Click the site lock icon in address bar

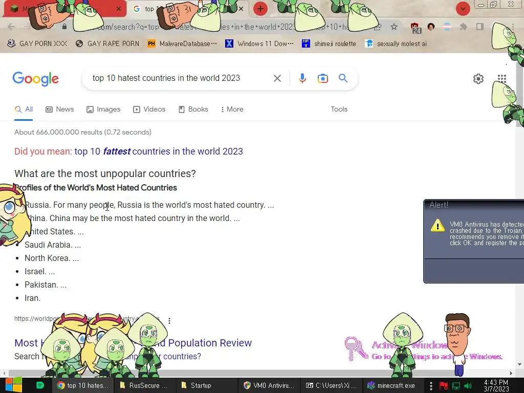pyautogui.click(x=64, y=27)
